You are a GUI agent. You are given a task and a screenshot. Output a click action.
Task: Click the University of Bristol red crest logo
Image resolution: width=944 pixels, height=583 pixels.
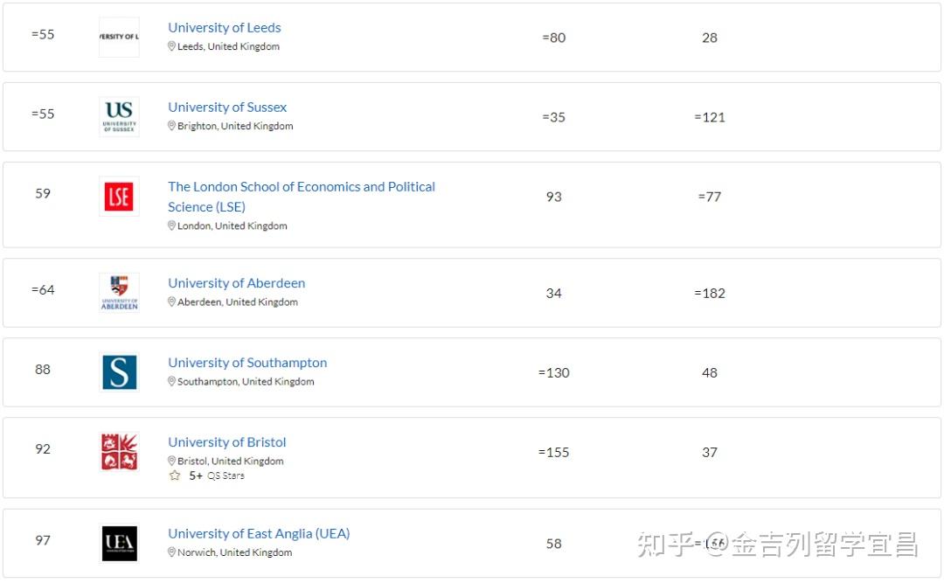coord(119,452)
